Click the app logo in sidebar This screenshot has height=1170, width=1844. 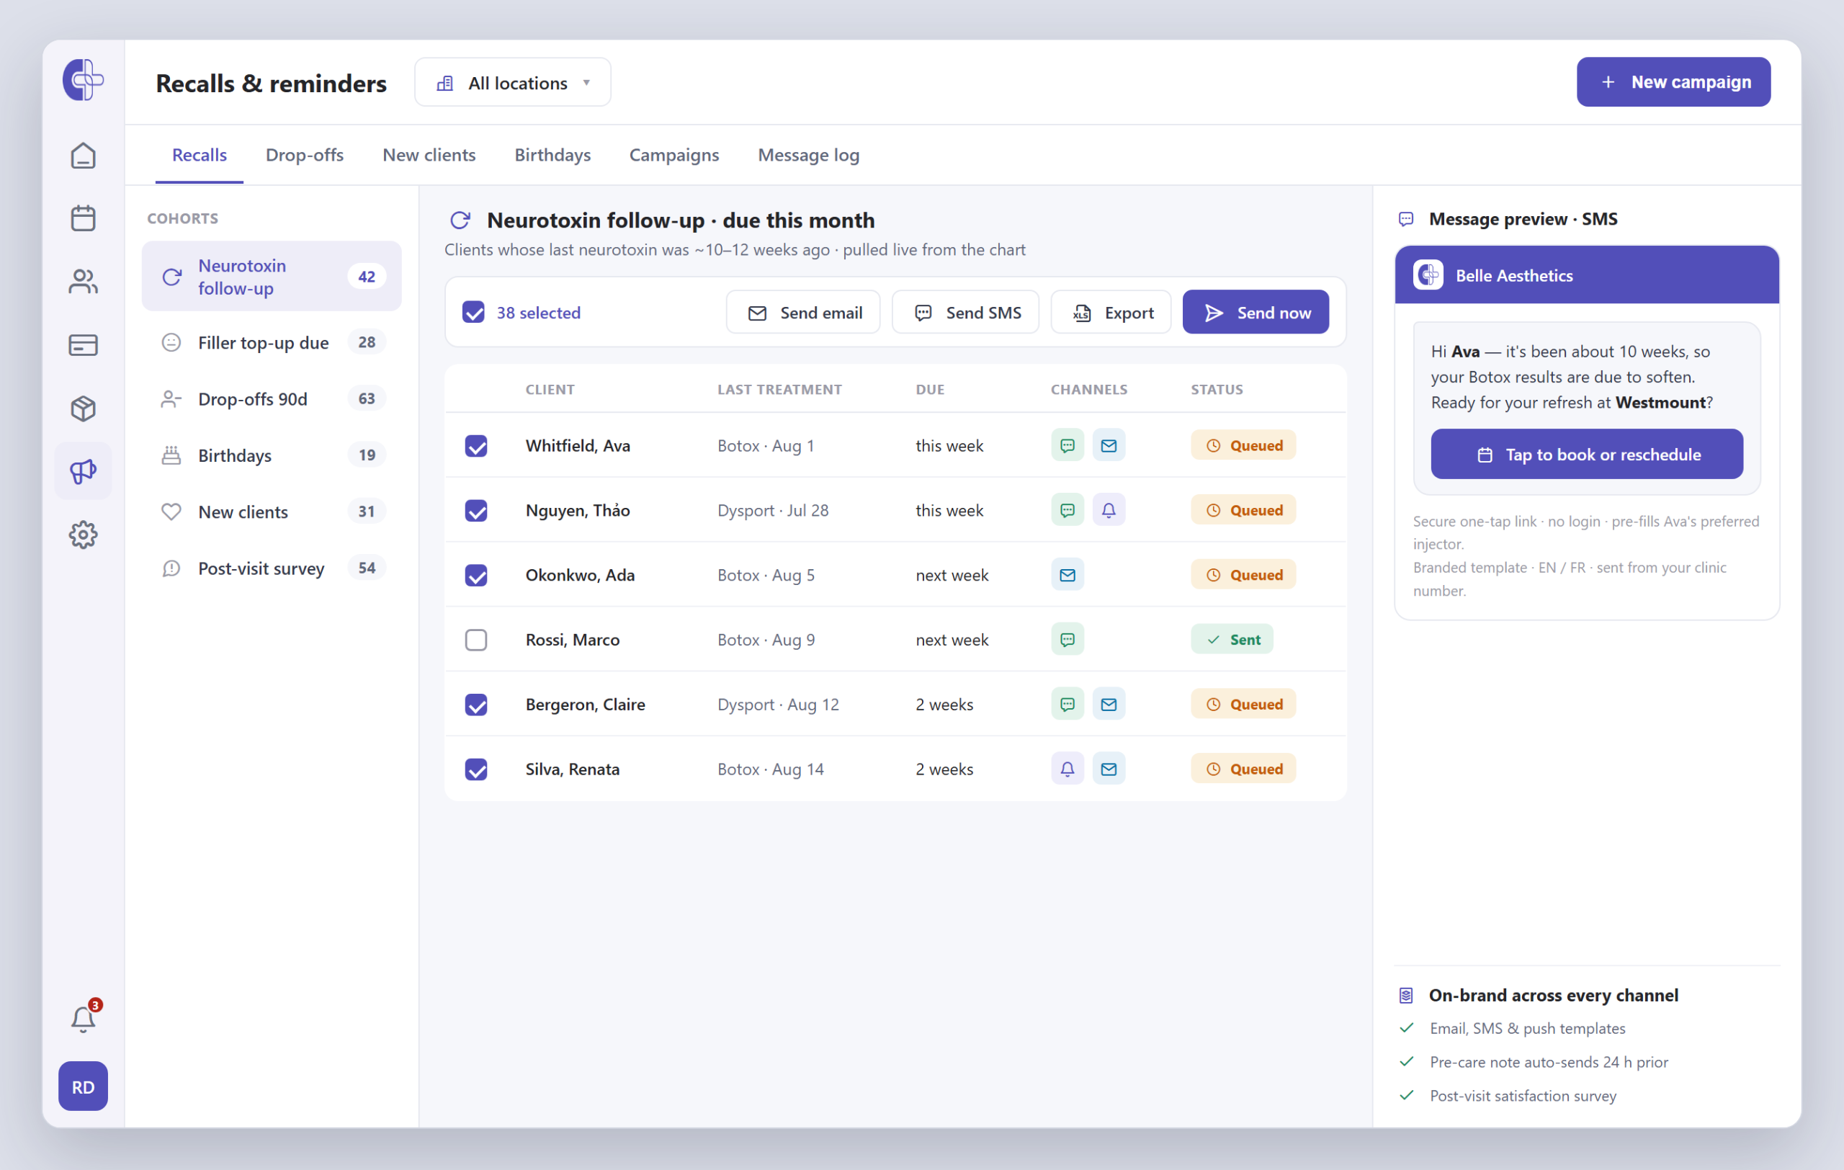pos(83,80)
